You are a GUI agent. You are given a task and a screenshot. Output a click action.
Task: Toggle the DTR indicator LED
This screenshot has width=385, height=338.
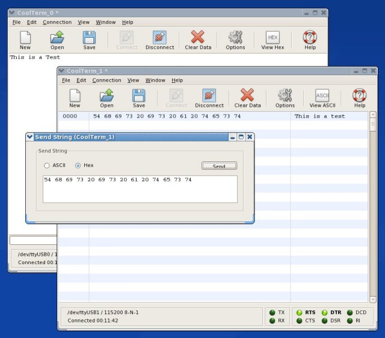tap(325, 313)
